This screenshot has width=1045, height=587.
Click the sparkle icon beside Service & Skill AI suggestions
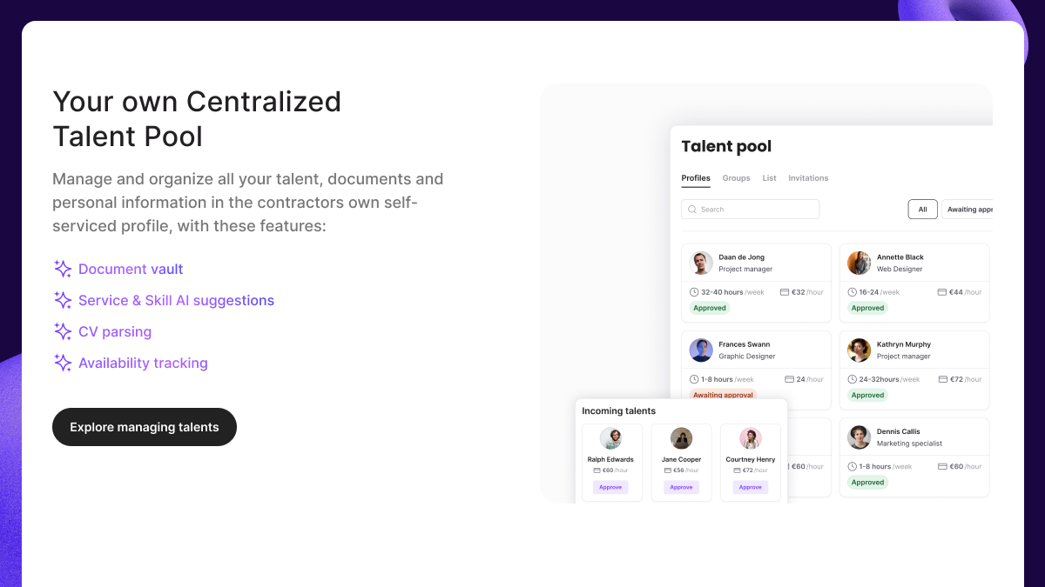(62, 300)
